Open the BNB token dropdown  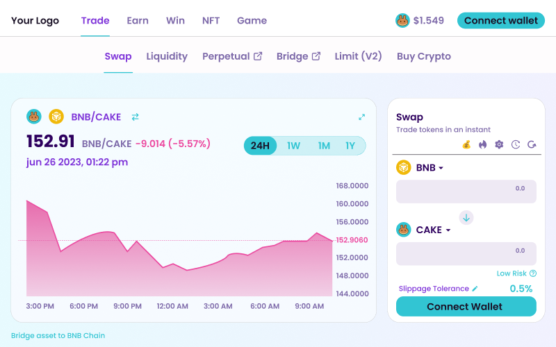pyautogui.click(x=420, y=167)
